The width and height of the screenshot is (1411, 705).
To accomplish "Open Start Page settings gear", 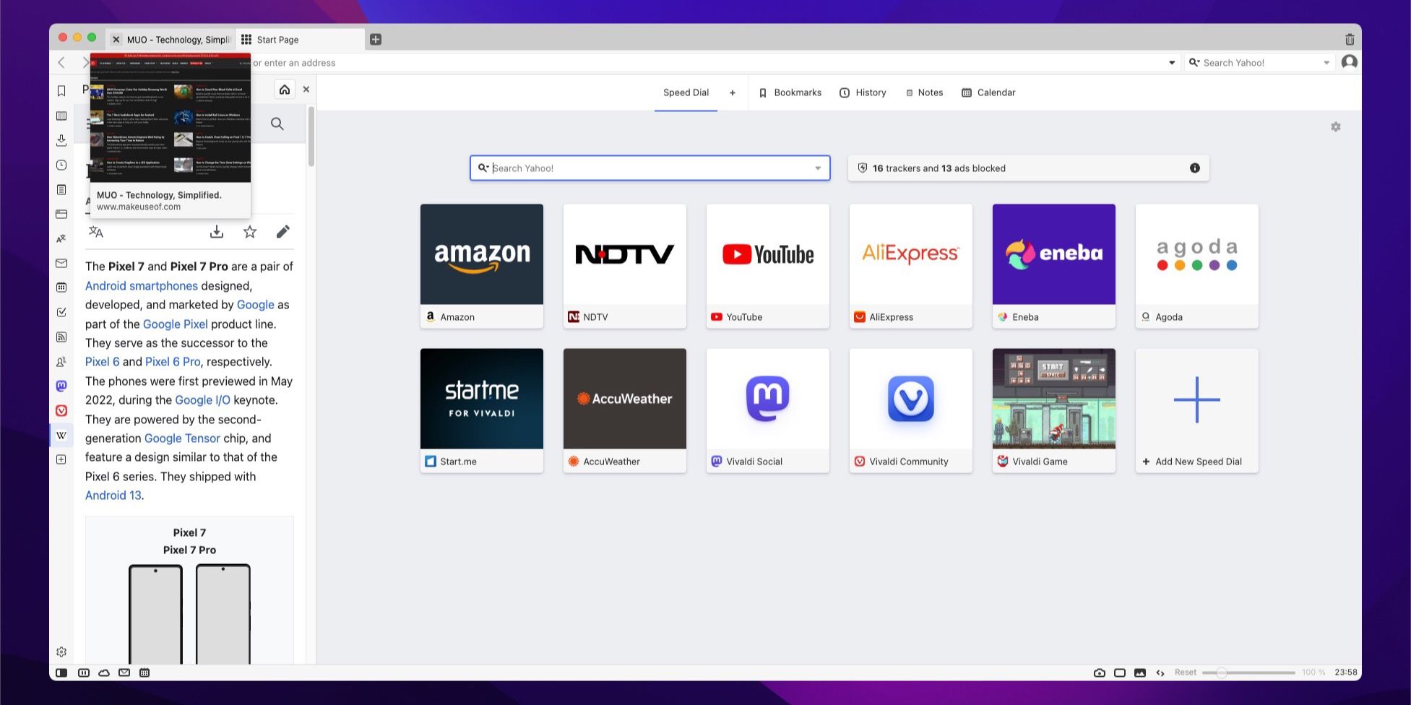I will [x=1335, y=127].
